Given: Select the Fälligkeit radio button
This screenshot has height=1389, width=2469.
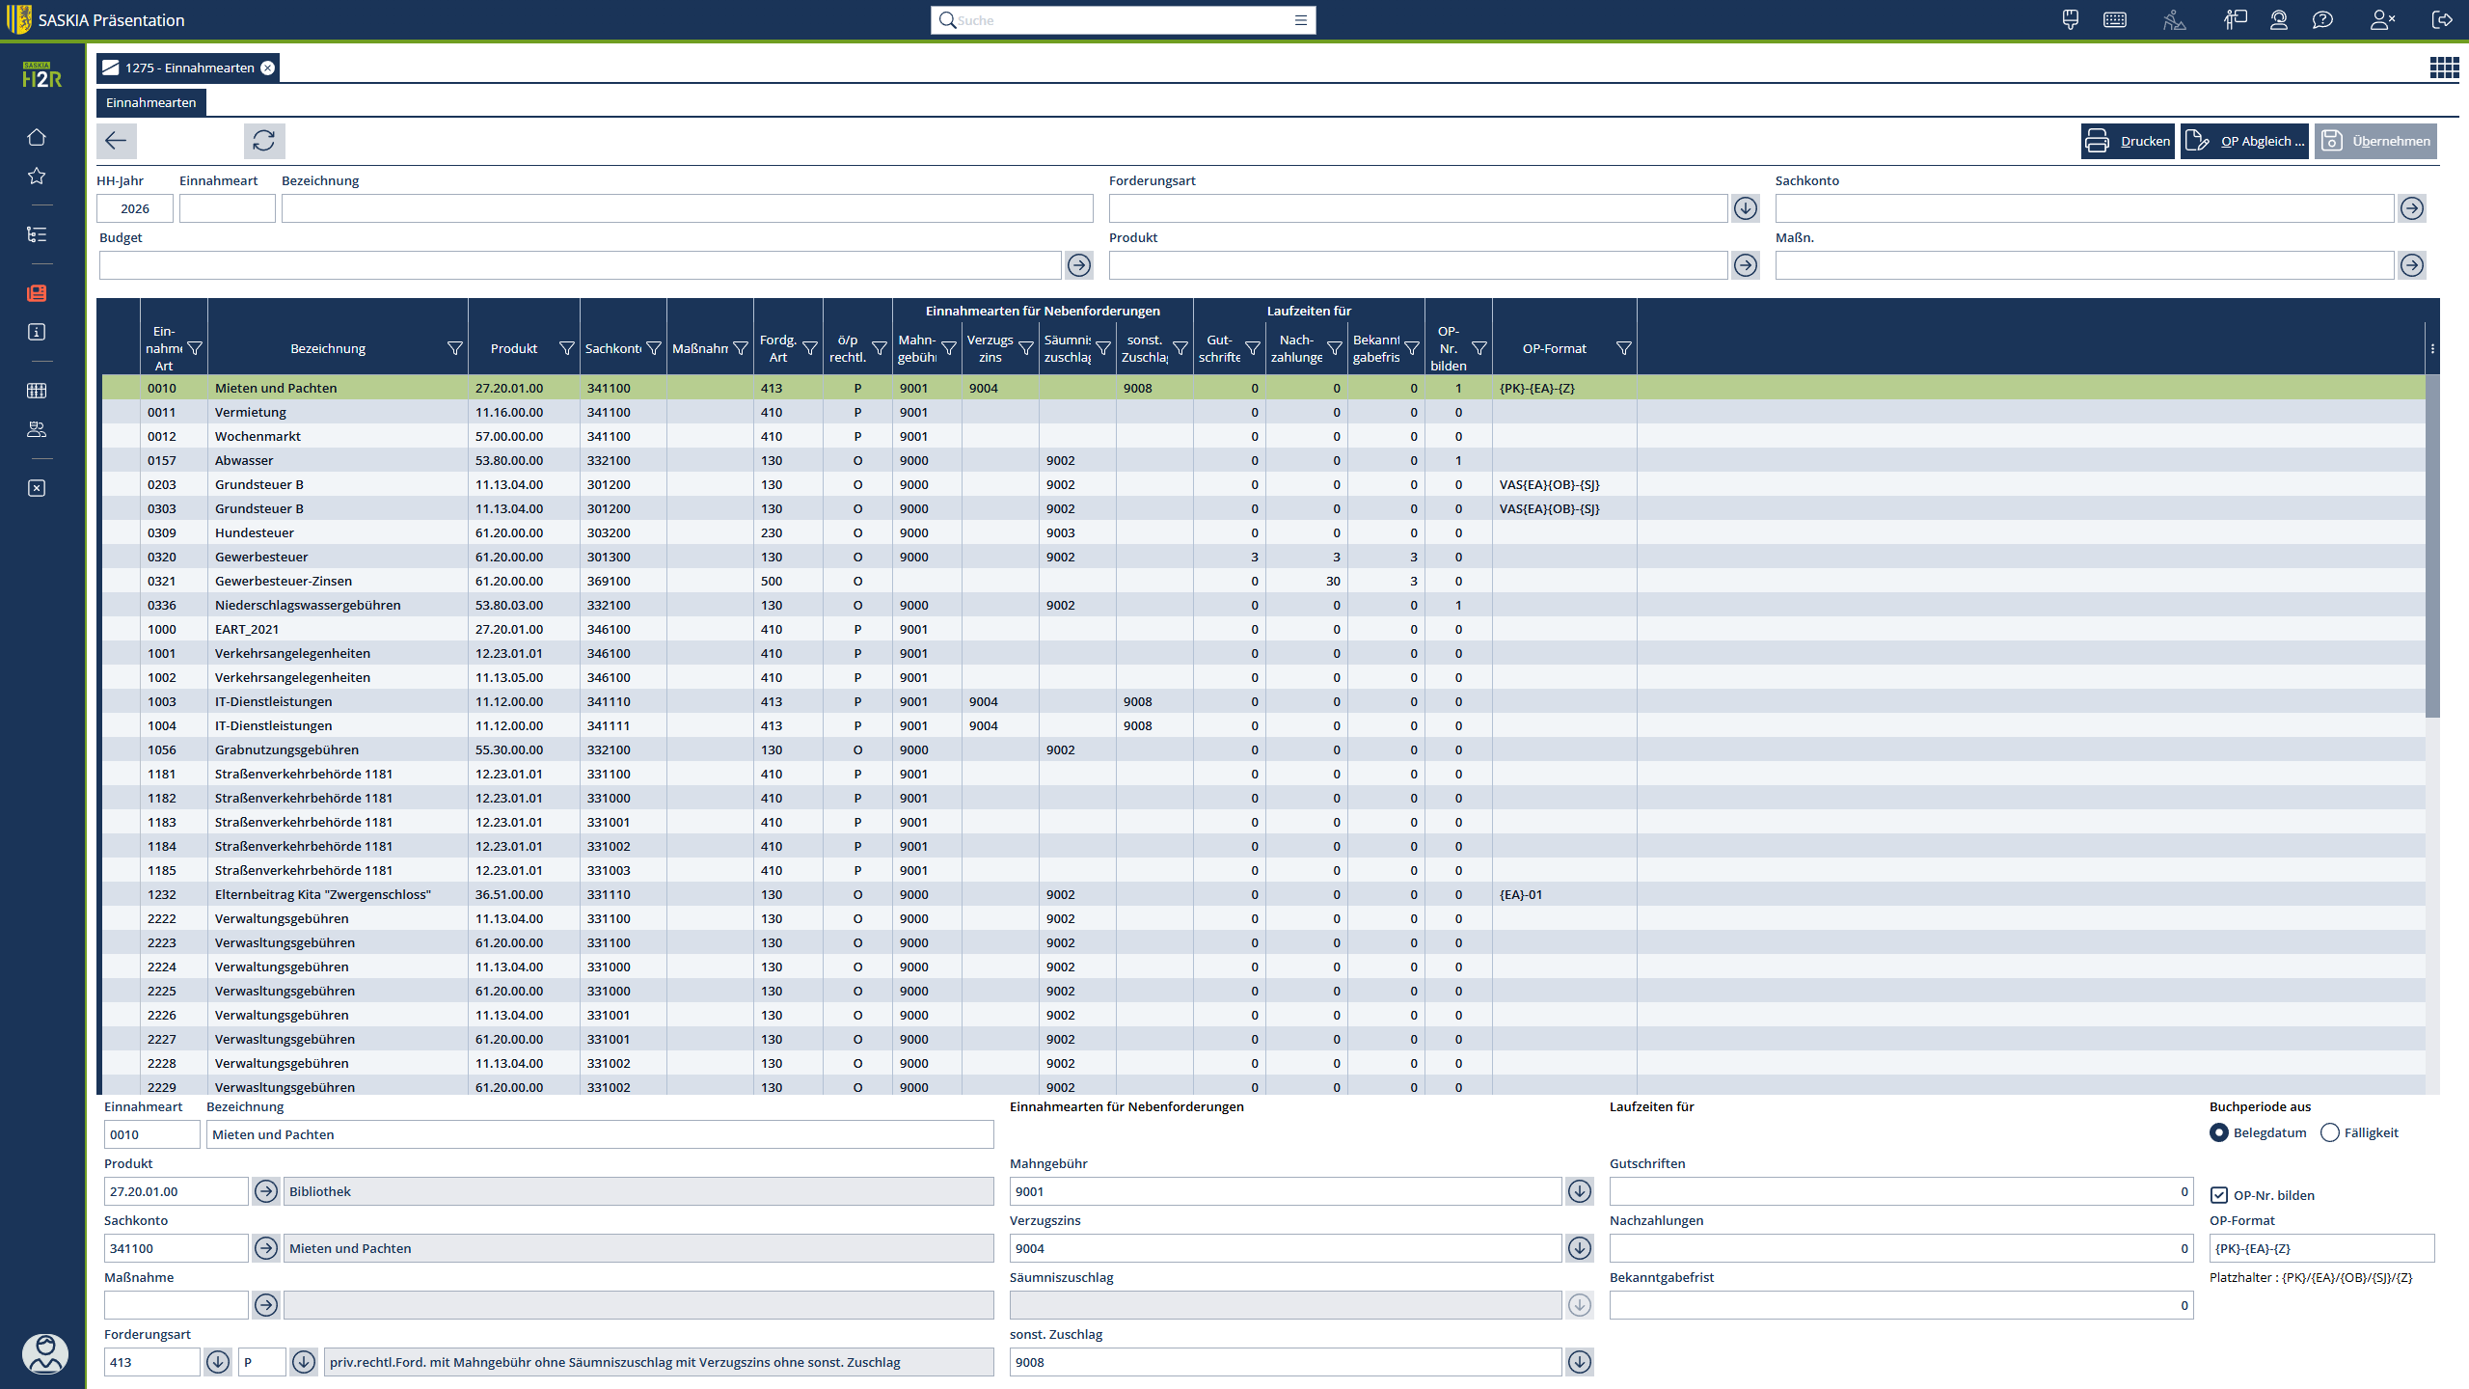Looking at the screenshot, I should pos(2330,1132).
